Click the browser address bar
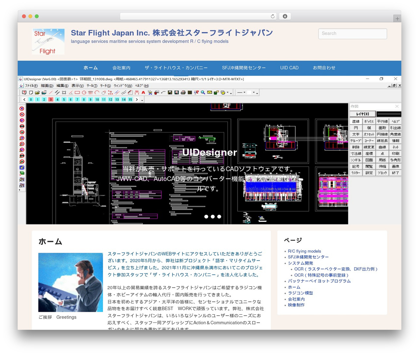419x355 pixels. tap(198, 16)
